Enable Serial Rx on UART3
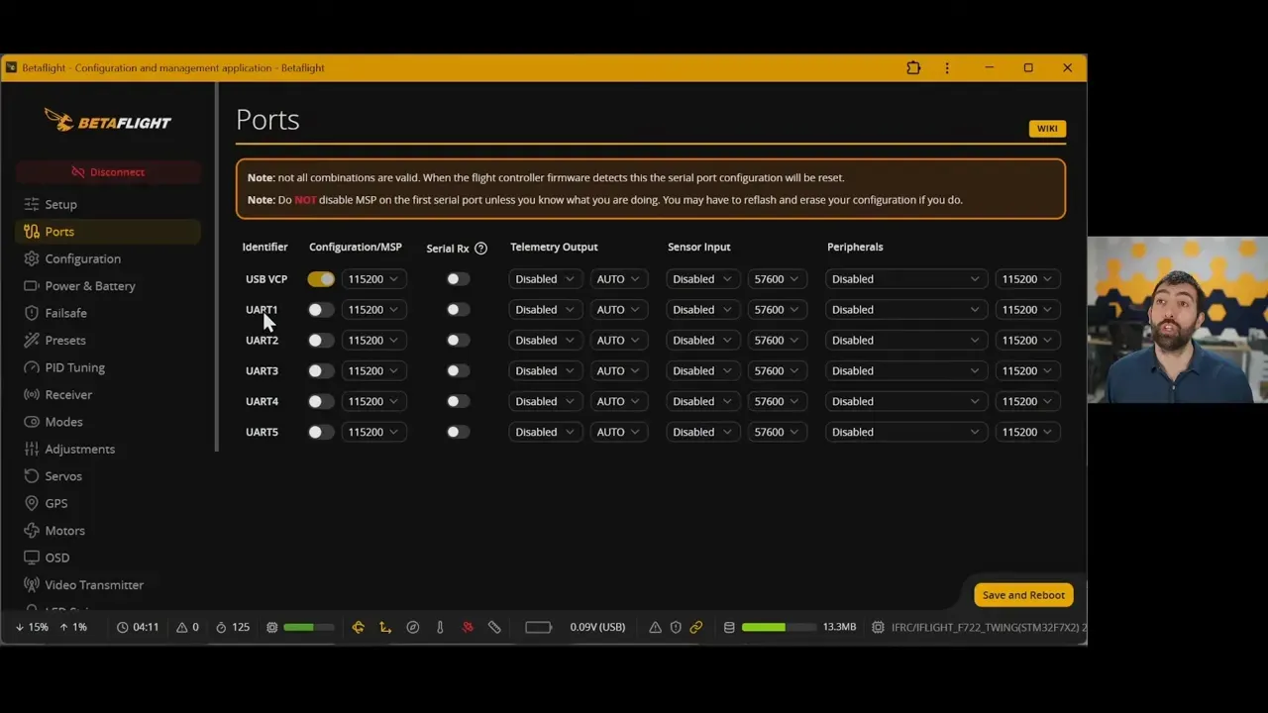This screenshot has width=1268, height=713. coord(458,371)
